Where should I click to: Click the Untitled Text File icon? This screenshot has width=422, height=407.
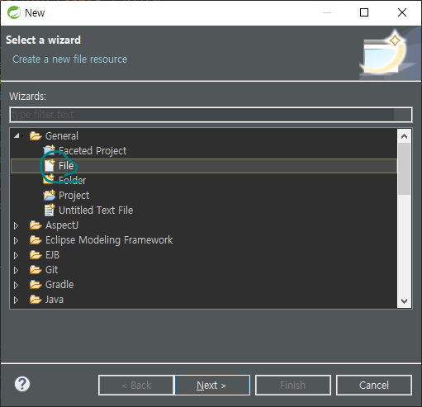[50, 210]
